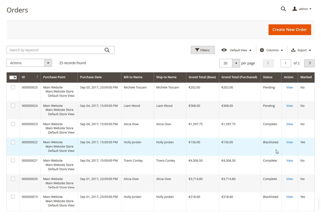Viewport: 321px width, 217px height.
Task: Click the per page value box showing 20
Action: (x=226, y=63)
